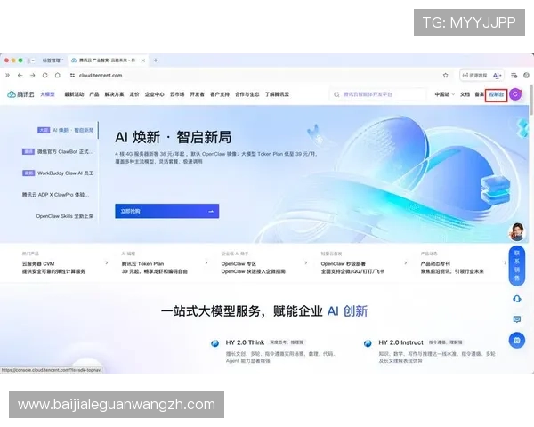Open the AI assistant toolbar button
This screenshot has width=534, height=427.
tap(497, 76)
